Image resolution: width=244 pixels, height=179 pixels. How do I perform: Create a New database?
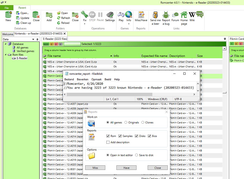[x=8, y=16]
